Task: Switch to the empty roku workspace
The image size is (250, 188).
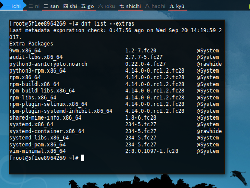Action: (107, 6)
